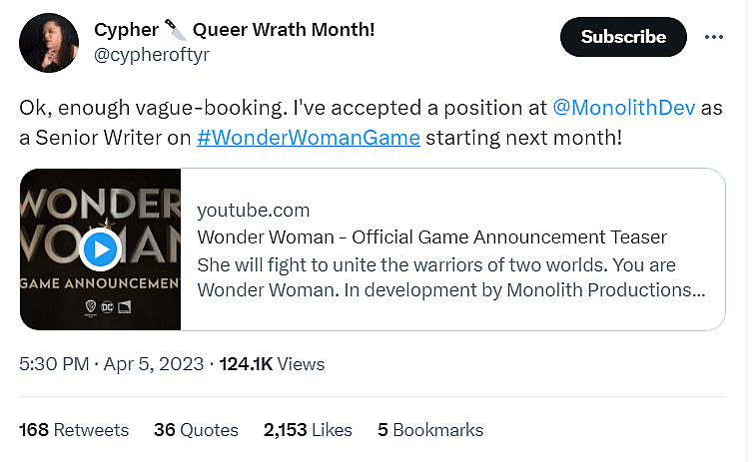View the 168 Retweets list
The image size is (753, 462).
[74, 430]
